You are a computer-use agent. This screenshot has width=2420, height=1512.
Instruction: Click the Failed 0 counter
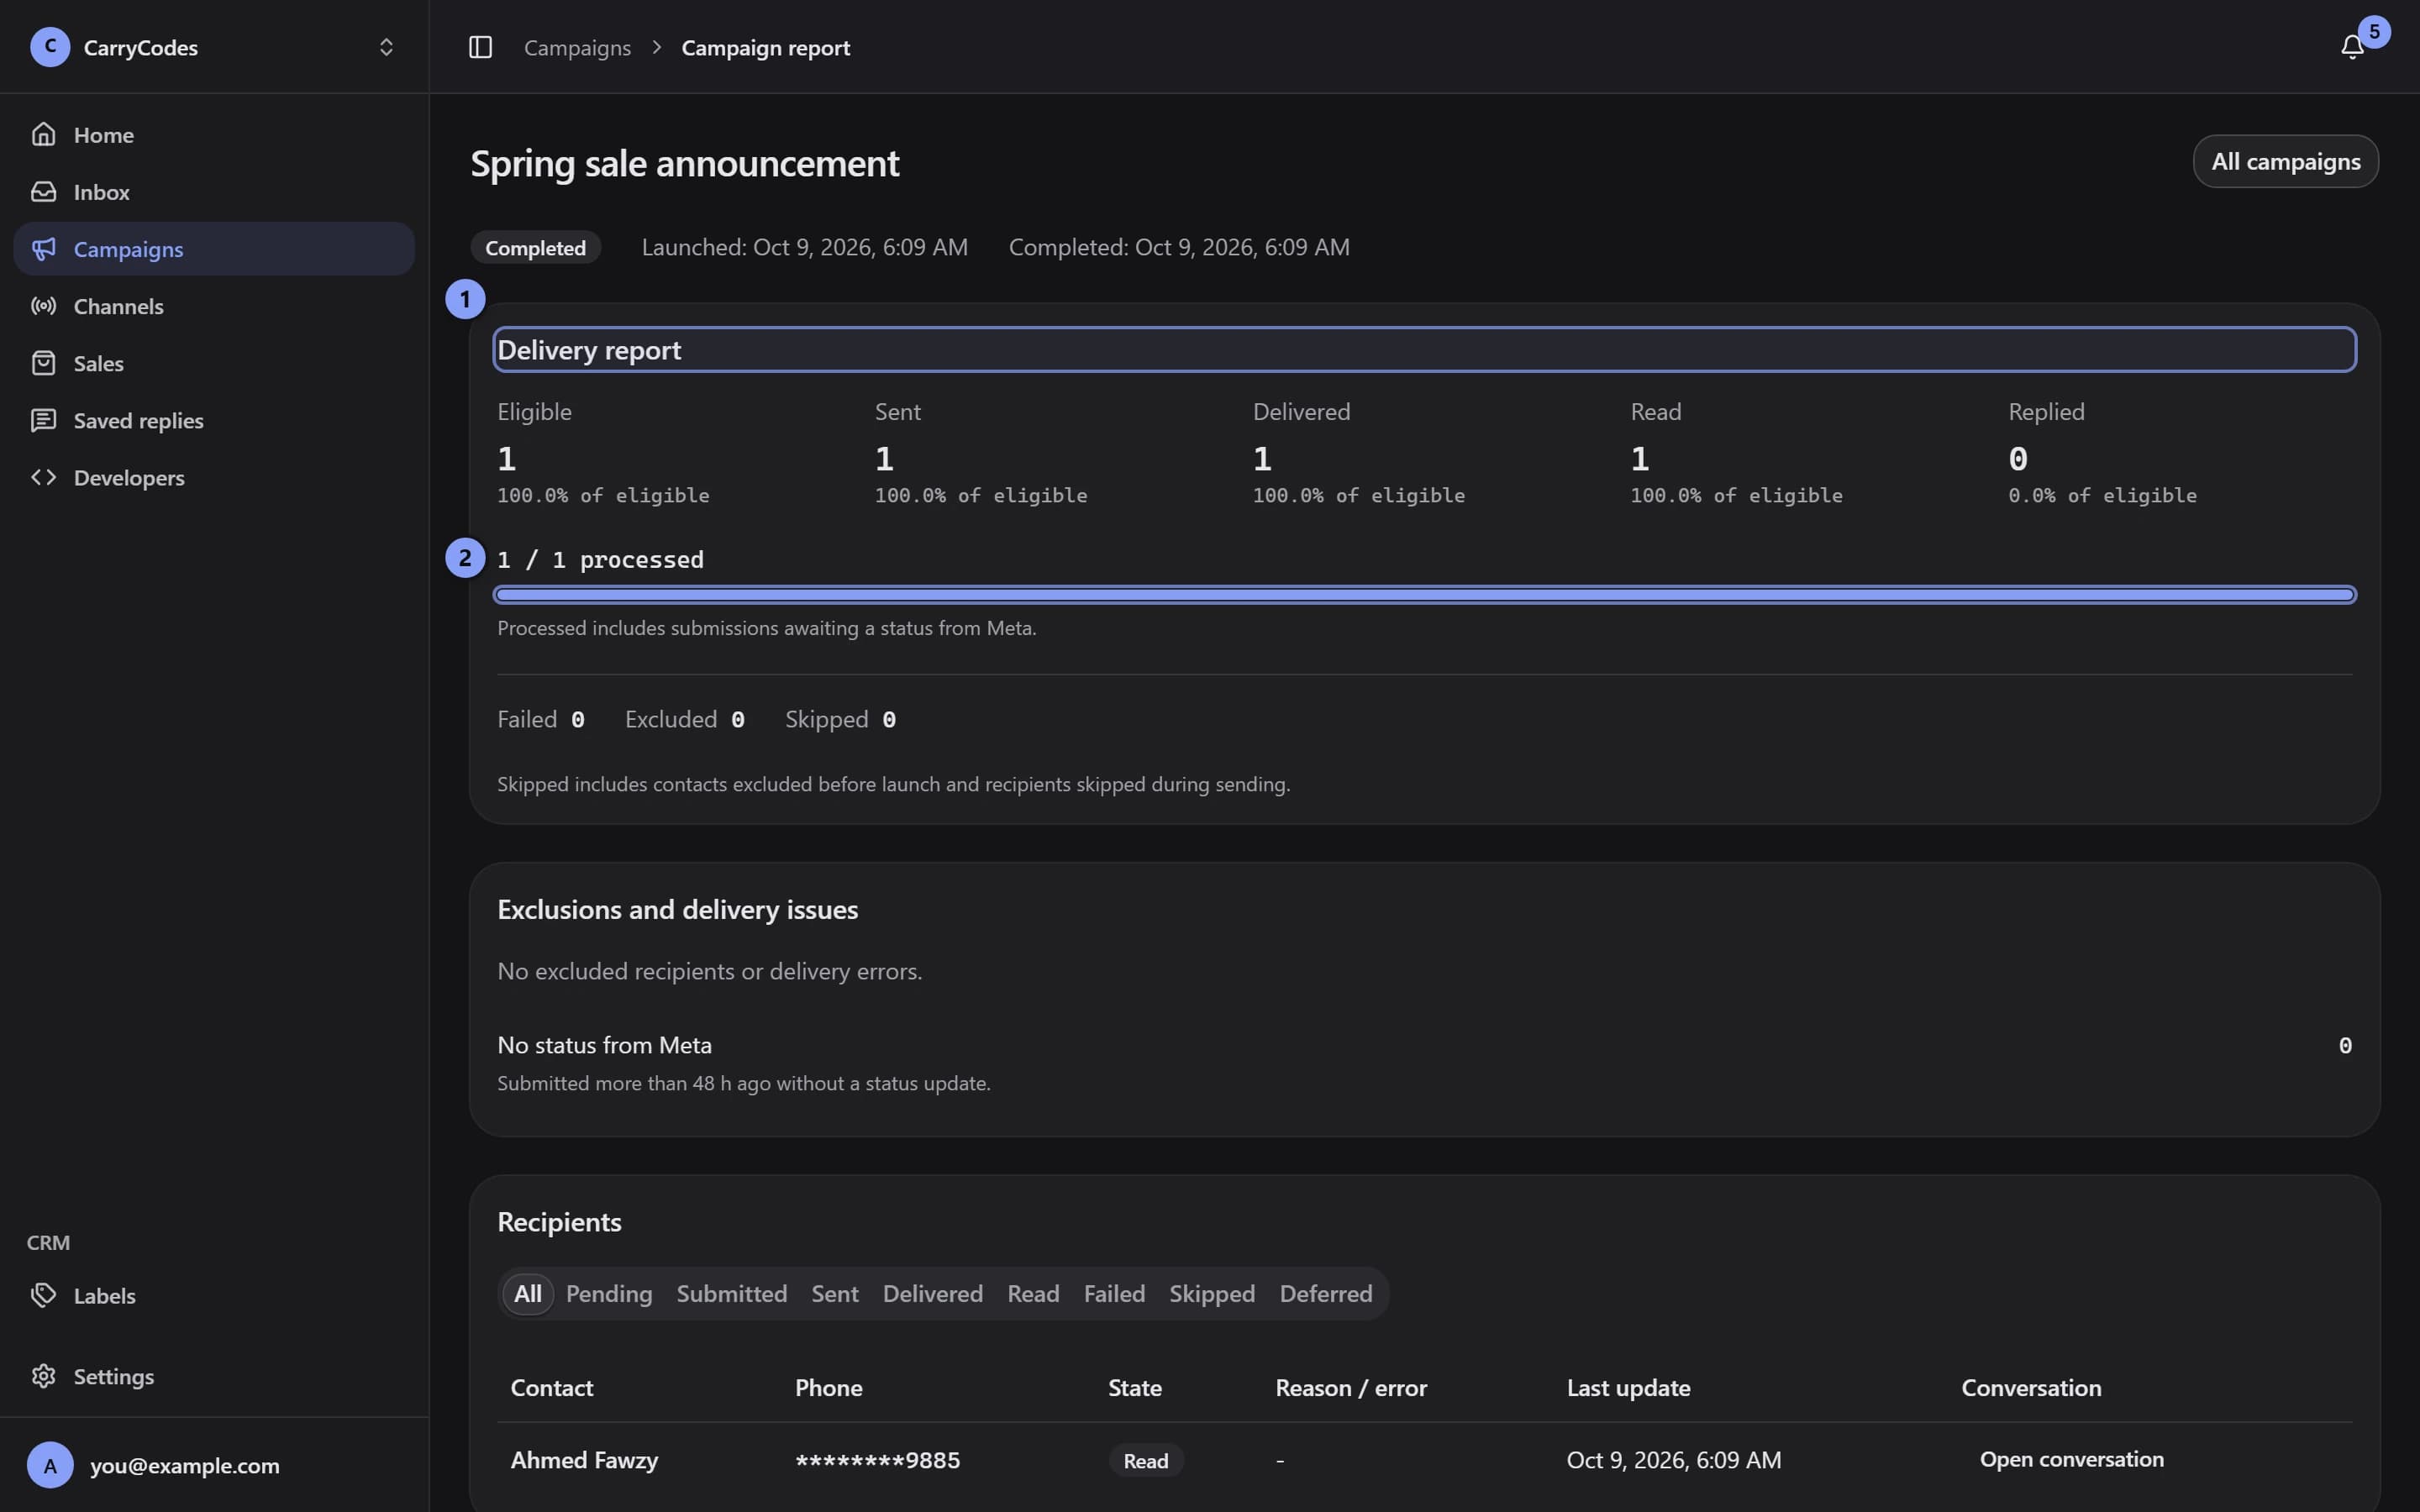[541, 719]
